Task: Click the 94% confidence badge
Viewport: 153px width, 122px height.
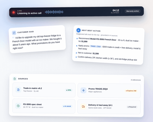Action: (x=69, y=90)
